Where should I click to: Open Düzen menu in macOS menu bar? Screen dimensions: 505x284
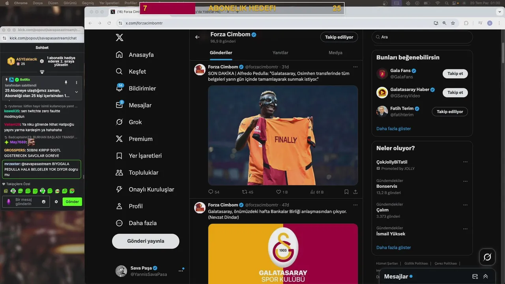tap(53, 3)
